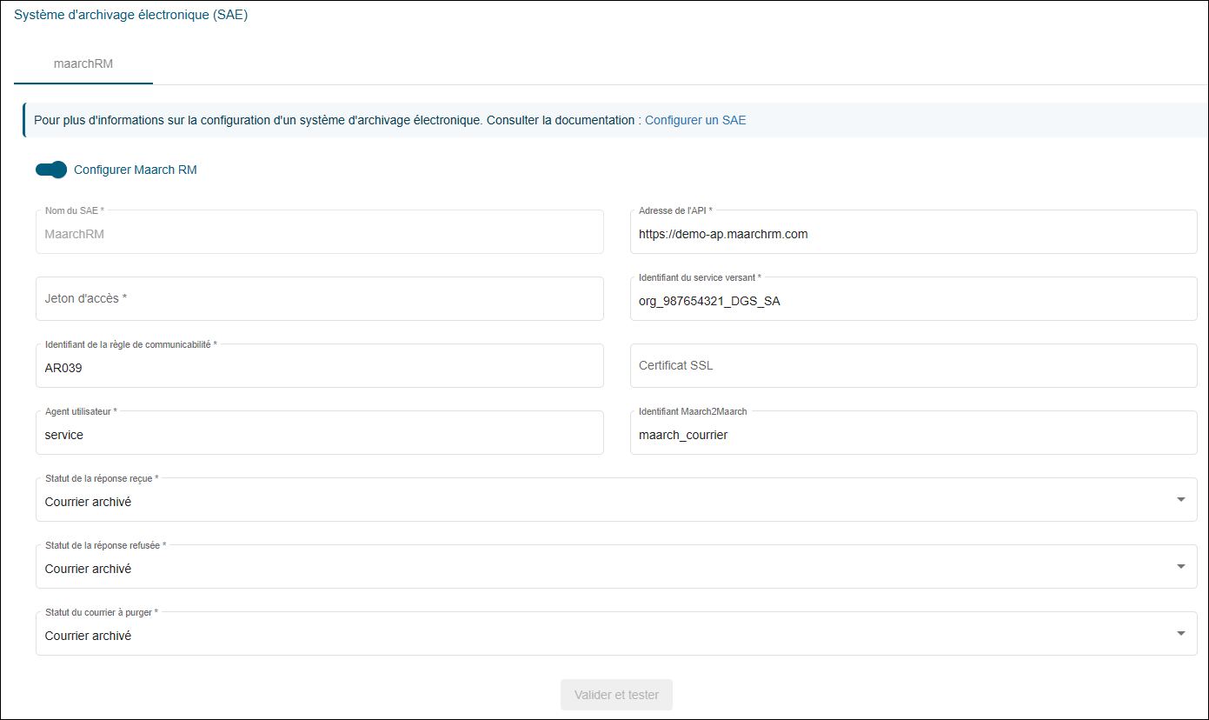Switch to the maarchRM tab
Viewport: 1209px width, 720px height.
coord(83,63)
